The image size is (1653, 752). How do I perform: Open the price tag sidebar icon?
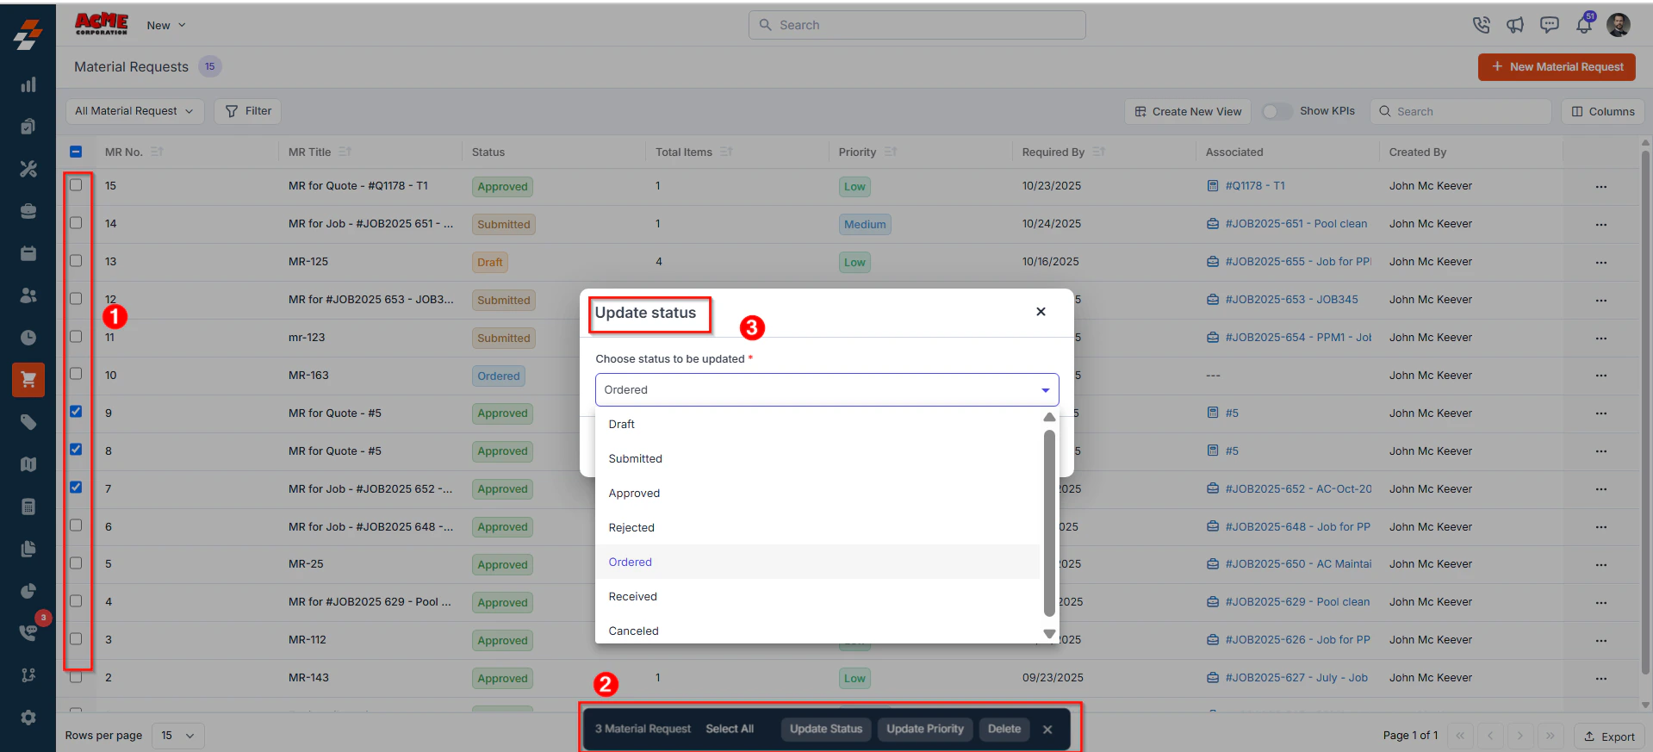click(28, 422)
